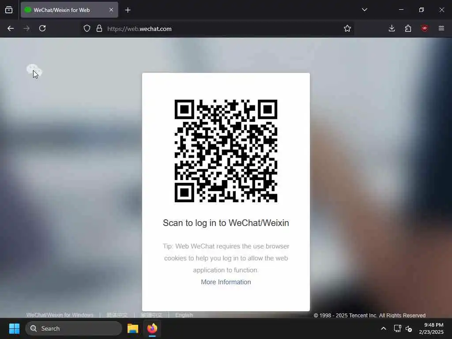Open the Windows Start menu
Screen dimensions: 452x339
coord(14,328)
